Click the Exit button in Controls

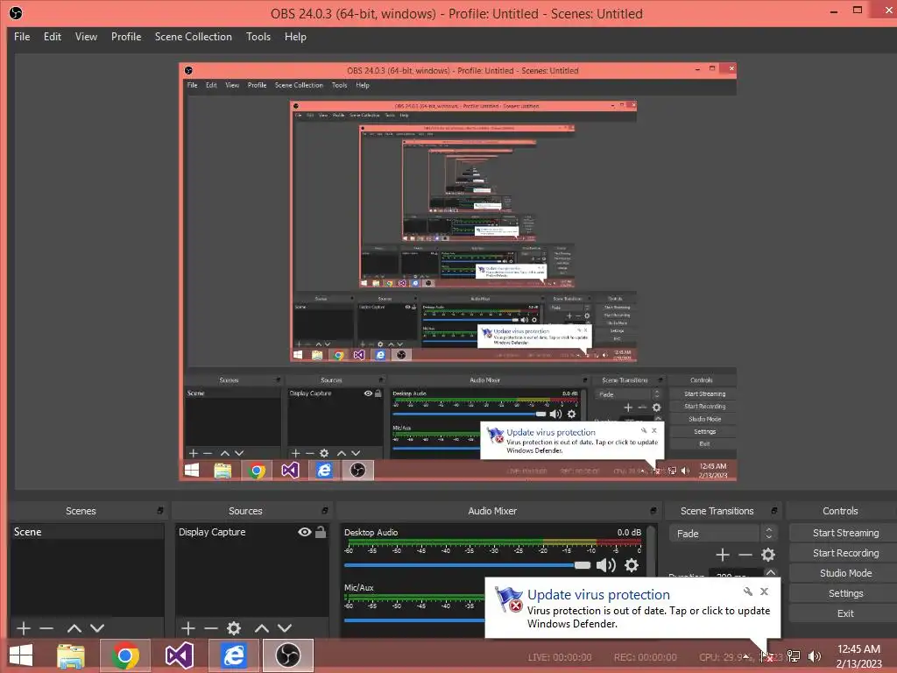click(x=845, y=613)
